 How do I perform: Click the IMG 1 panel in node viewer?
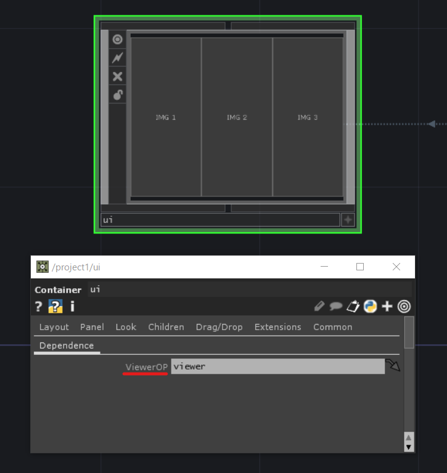166,117
